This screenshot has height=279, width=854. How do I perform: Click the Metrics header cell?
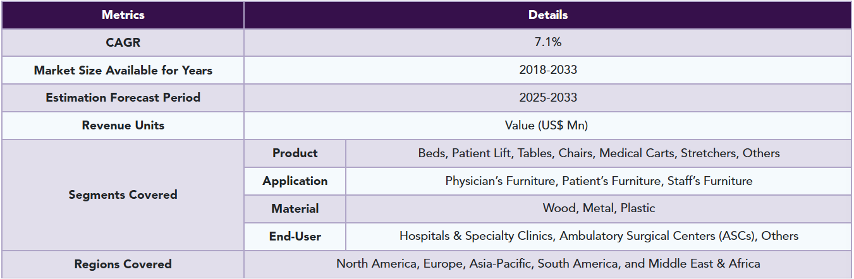(x=123, y=15)
